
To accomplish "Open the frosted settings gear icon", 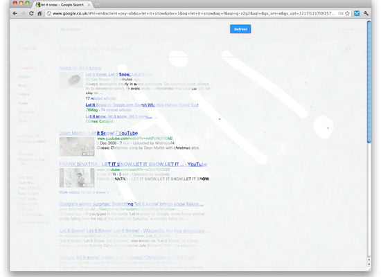I will tap(348, 48).
